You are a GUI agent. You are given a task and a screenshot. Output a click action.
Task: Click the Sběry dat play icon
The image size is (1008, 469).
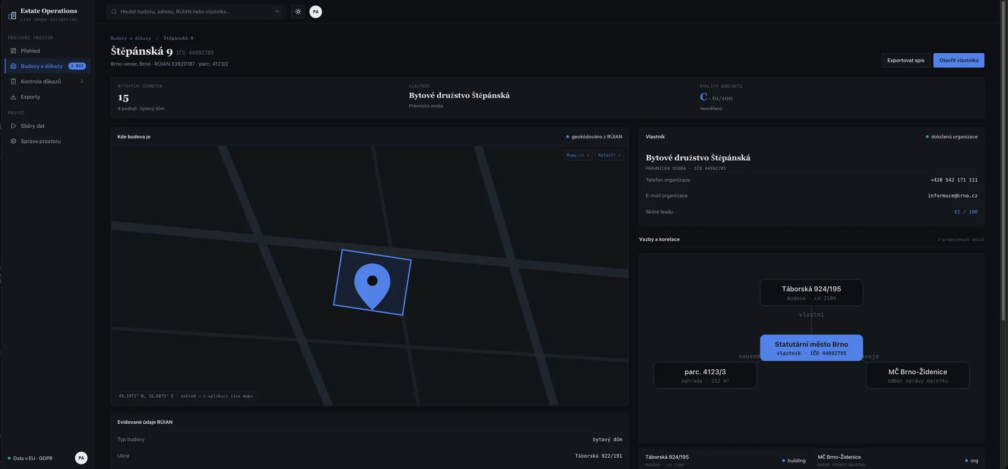coord(13,126)
